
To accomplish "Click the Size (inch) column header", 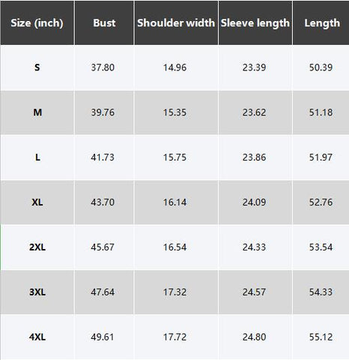I will click(x=37, y=23).
